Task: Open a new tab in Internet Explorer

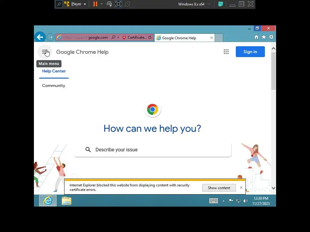Action: 219,38
